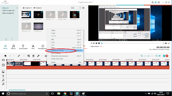This screenshot has height=96, width=172.
Task: Select Video esempio (9) in sidebar
Action: pyautogui.click(x=8, y=13)
